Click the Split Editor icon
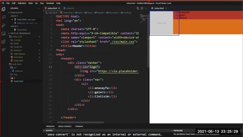This screenshot has width=243, height=137. point(142,8)
